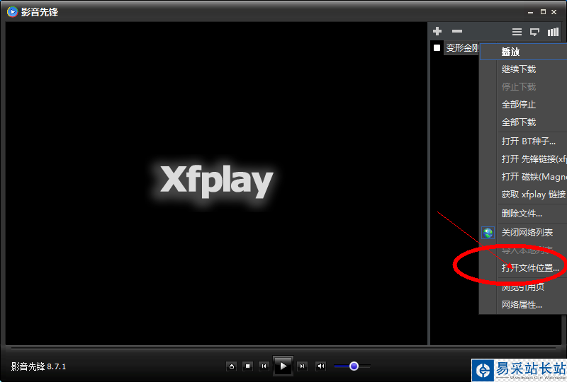This screenshot has height=382, width=567.
Task: Click the open/eject file button
Action: pos(232,366)
